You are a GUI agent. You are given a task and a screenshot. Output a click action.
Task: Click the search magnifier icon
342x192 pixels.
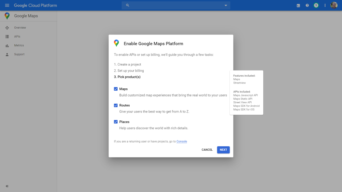[128, 5]
